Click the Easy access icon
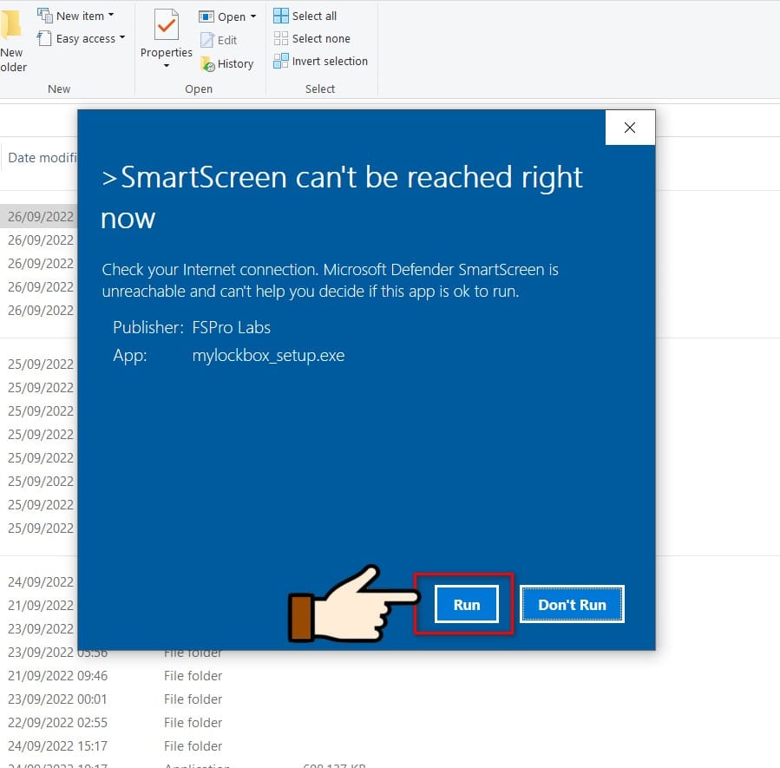Viewport: 780px width, 768px height. (x=44, y=38)
